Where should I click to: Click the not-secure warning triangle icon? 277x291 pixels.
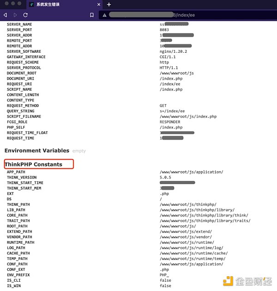tap(104, 15)
